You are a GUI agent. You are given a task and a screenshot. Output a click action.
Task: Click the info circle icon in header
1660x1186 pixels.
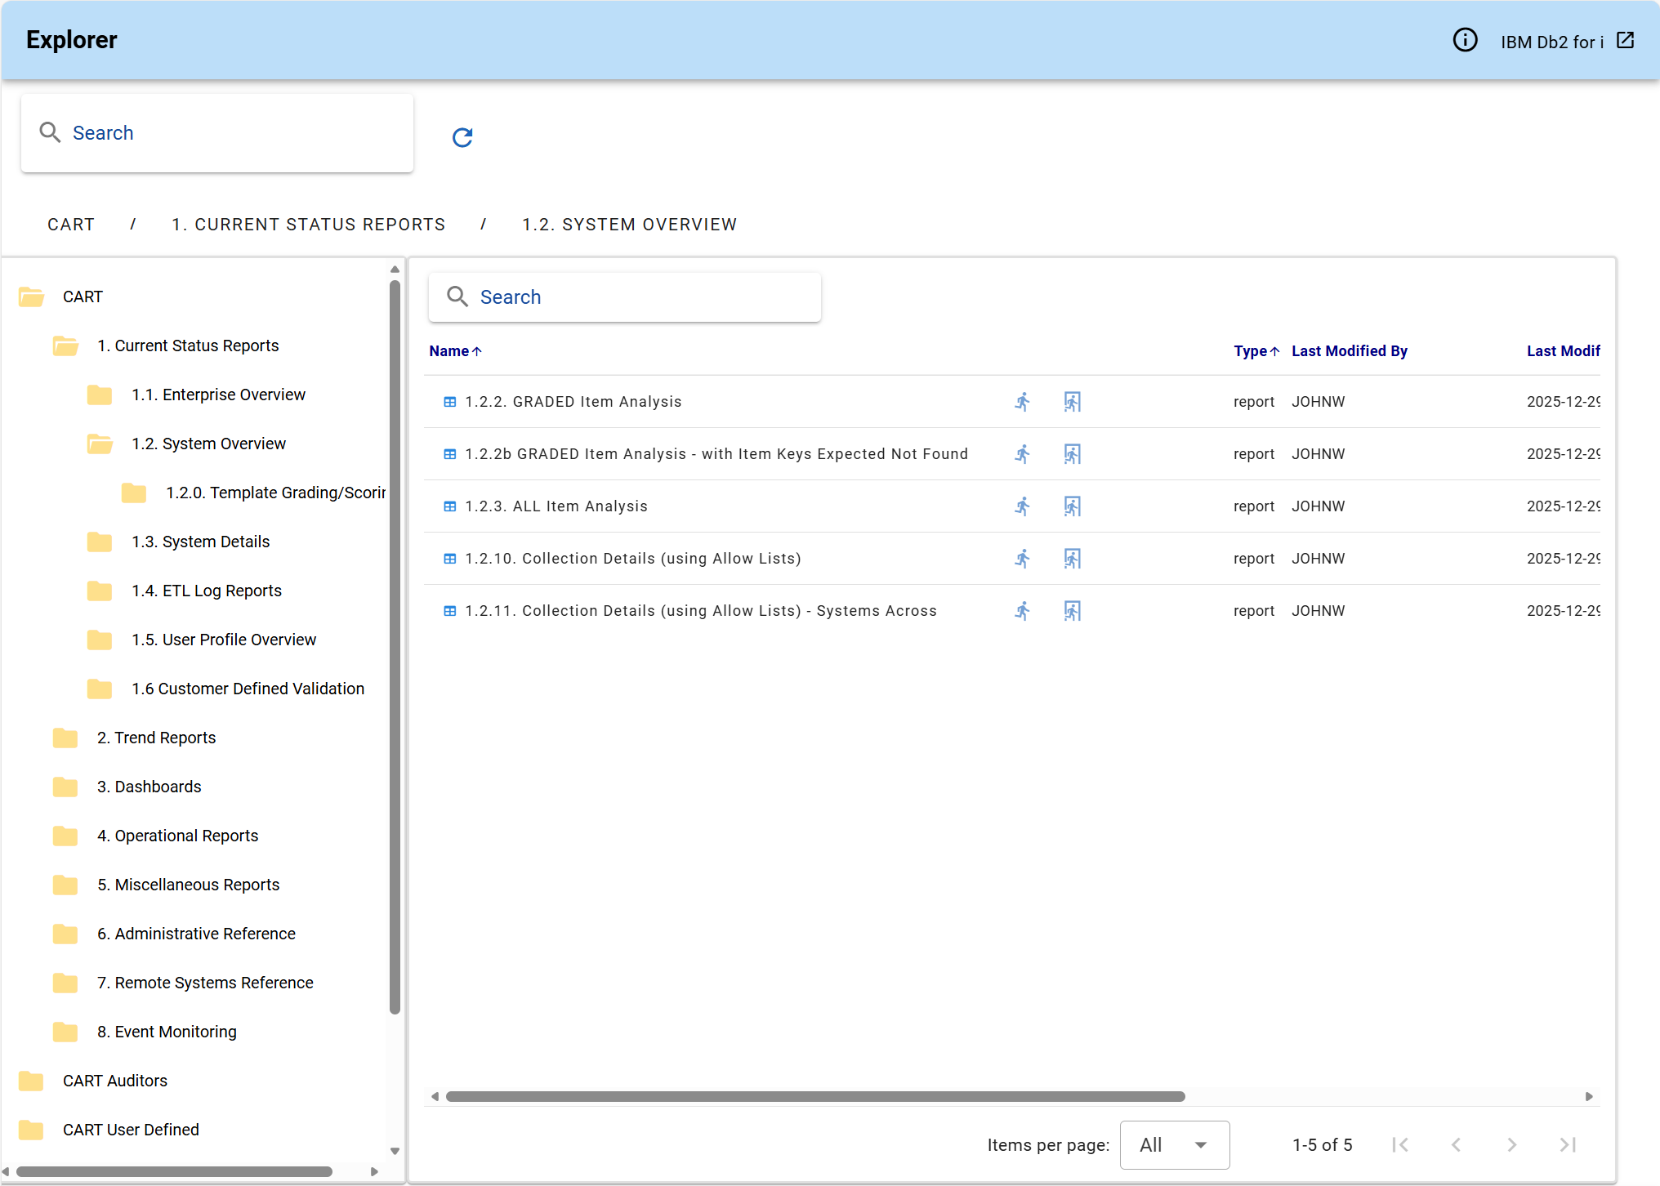tap(1465, 40)
